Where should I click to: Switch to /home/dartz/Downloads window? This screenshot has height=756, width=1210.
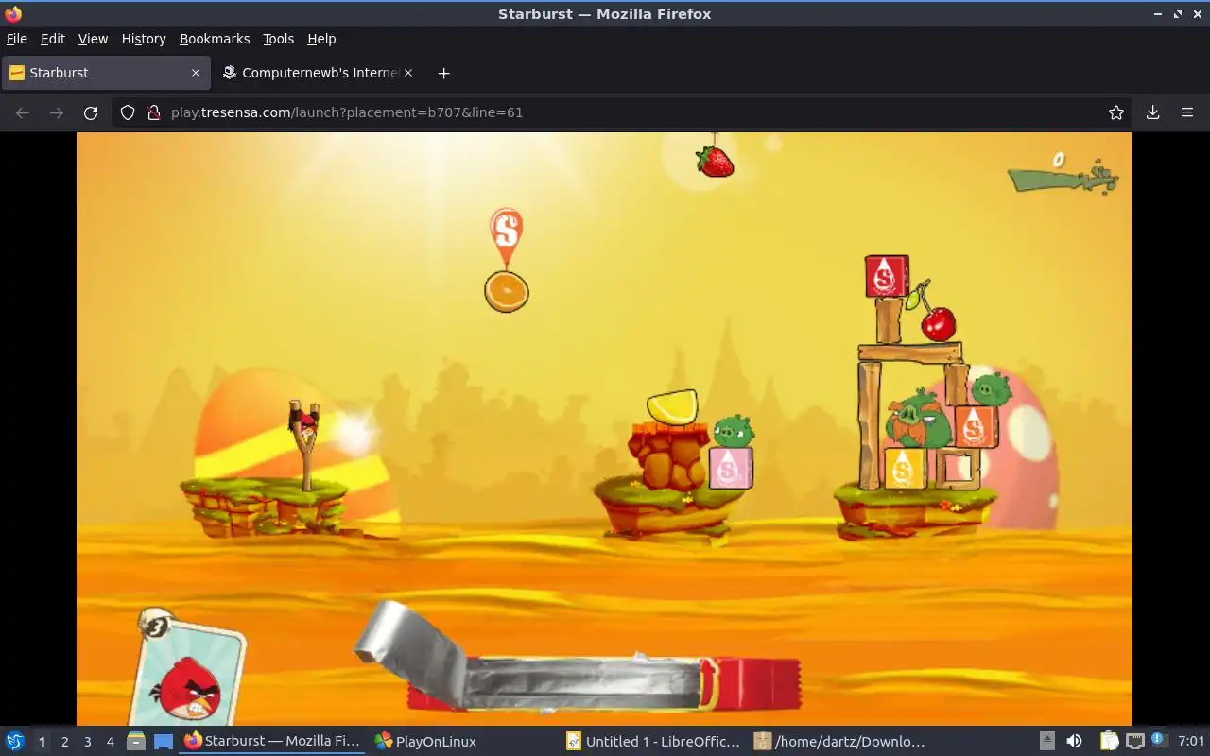tap(841, 742)
